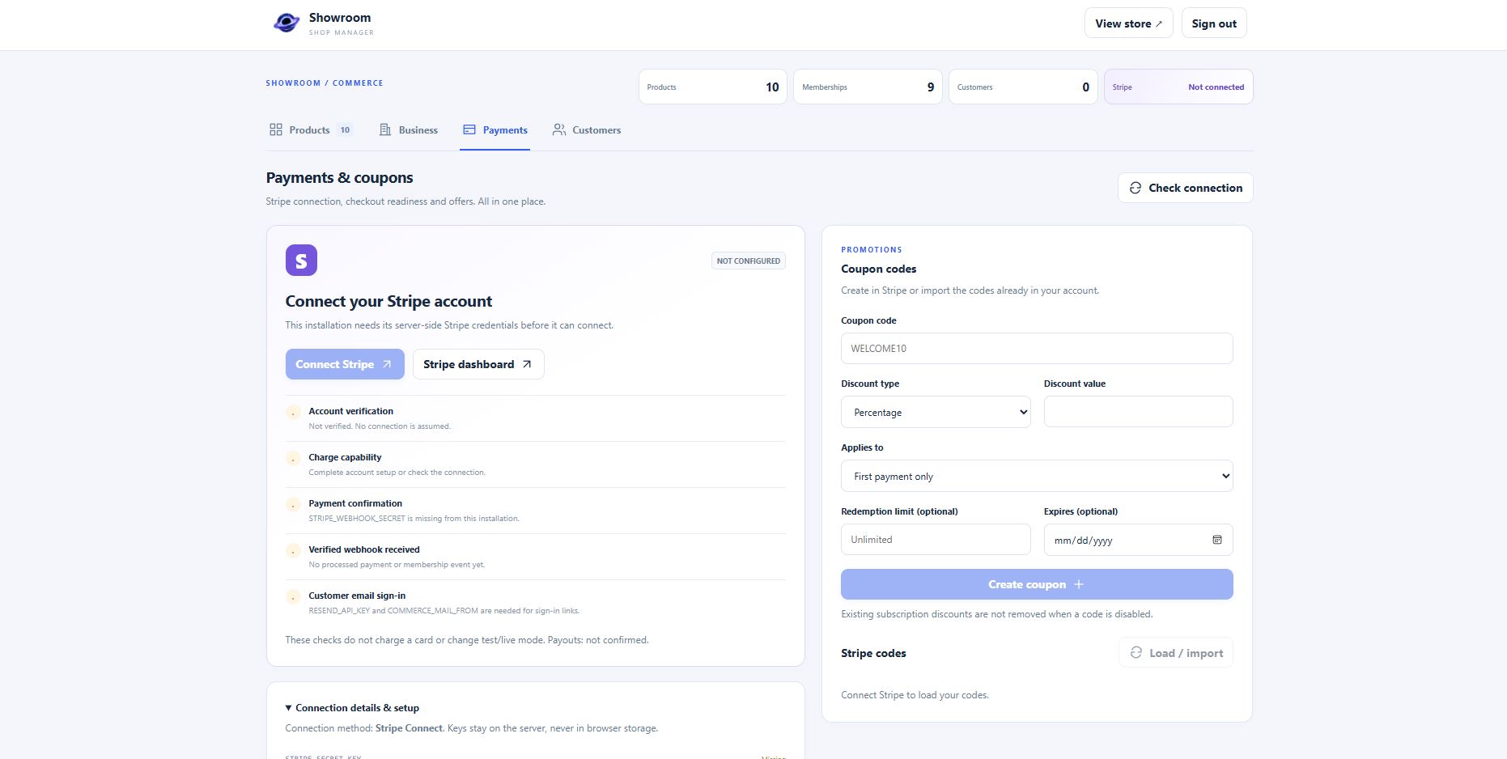Image resolution: width=1507 pixels, height=759 pixels.
Task: Click the Payments & coupons heading
Action: [339, 177]
